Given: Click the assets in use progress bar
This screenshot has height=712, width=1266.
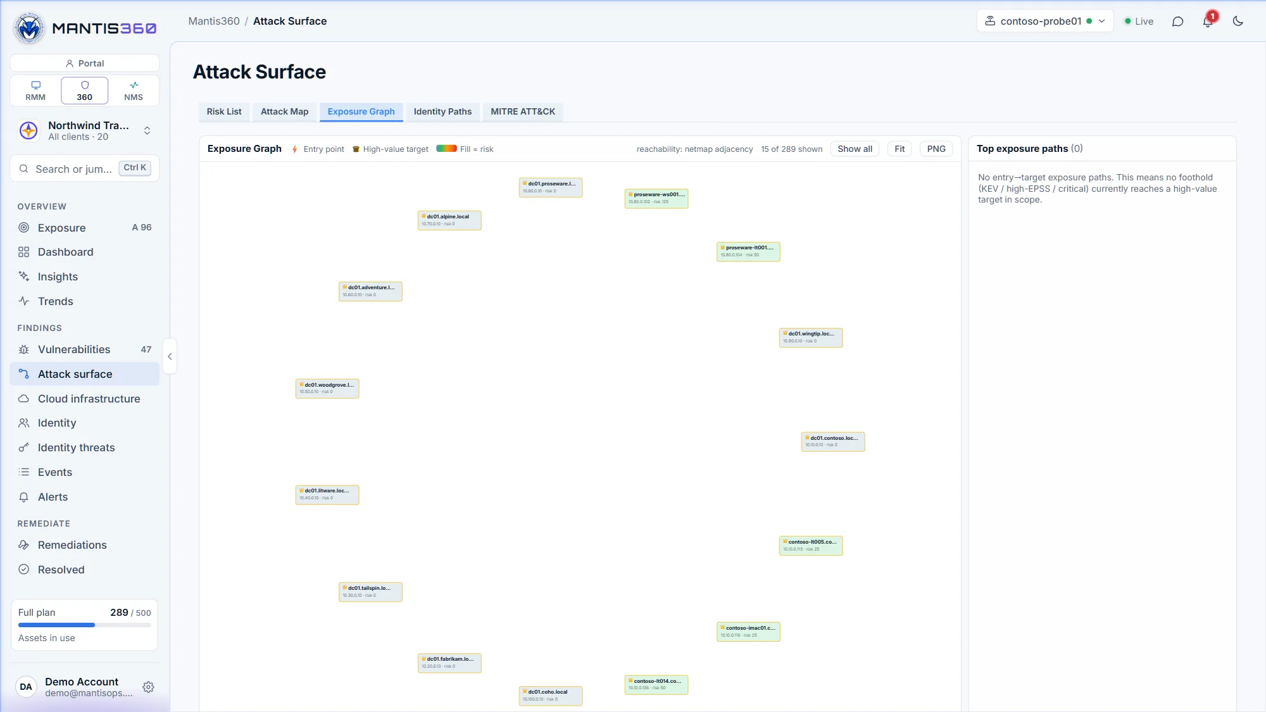Looking at the screenshot, I should 85,625.
